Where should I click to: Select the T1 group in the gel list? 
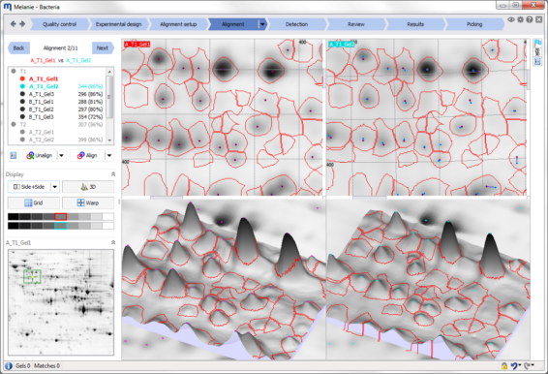pyautogui.click(x=22, y=72)
